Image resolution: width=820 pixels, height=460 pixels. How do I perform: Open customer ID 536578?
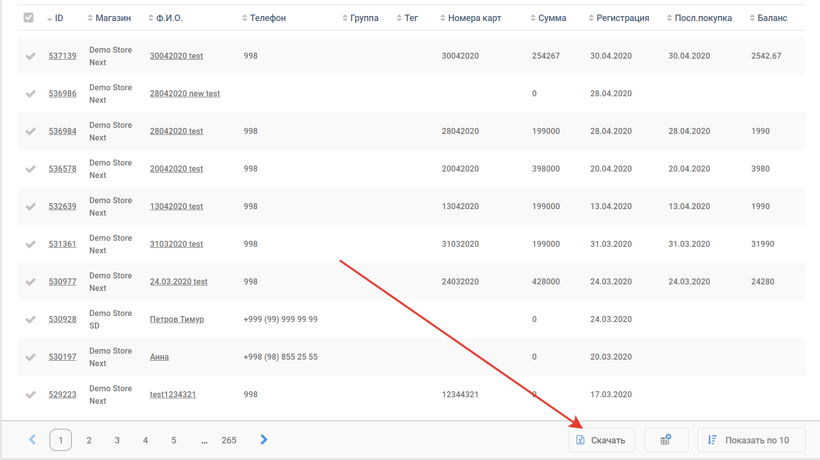[63, 169]
